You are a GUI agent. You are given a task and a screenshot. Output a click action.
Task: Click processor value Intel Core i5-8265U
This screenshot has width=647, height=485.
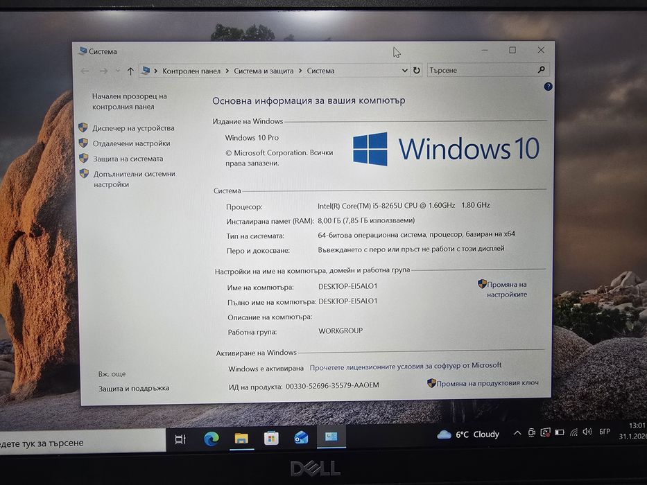404,205
